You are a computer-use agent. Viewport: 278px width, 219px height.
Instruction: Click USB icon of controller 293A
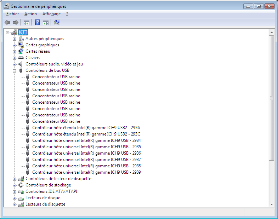(x=28, y=128)
